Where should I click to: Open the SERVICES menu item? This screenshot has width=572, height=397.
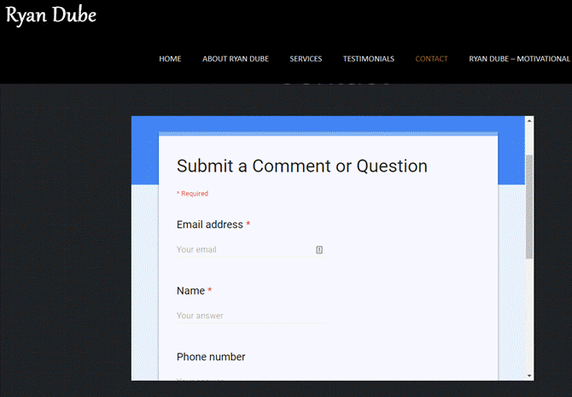(306, 59)
